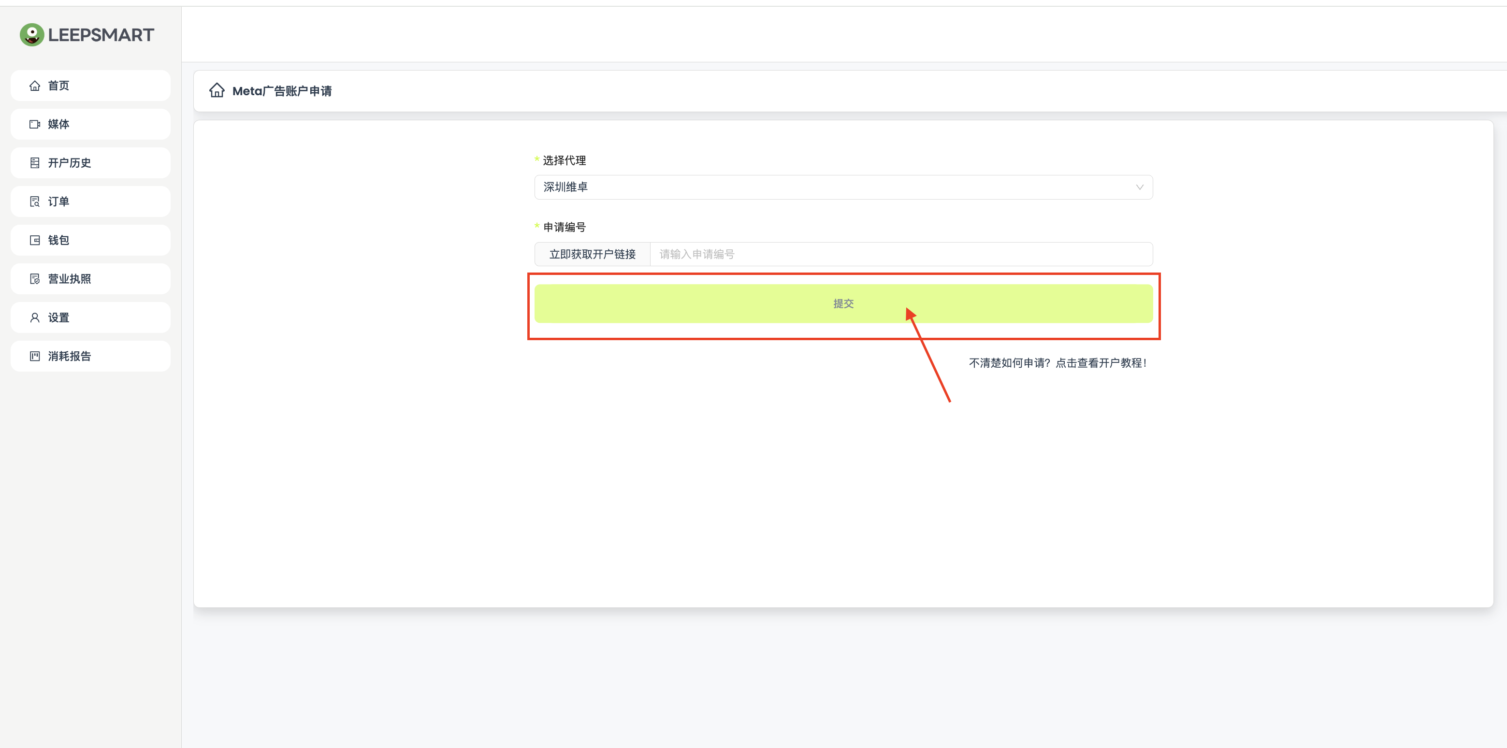Open 消耗报告 in the sidebar
Screen dimensions: 1507x748
pyautogui.click(x=91, y=356)
